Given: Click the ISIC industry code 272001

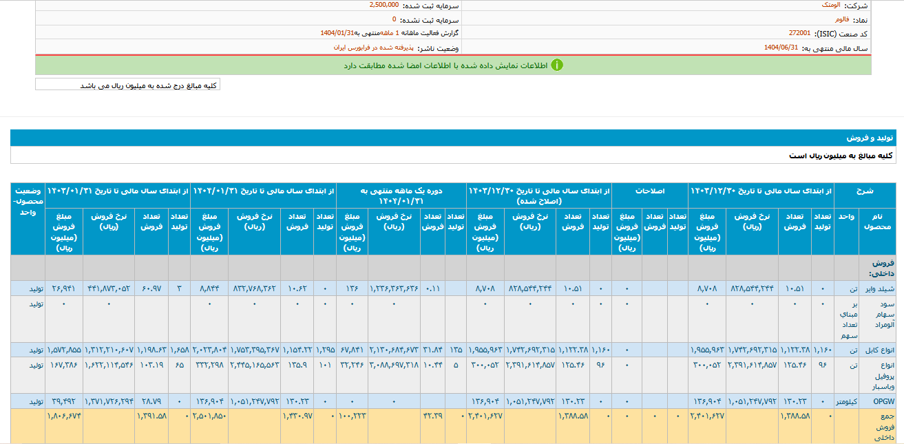Looking at the screenshot, I should (x=799, y=33).
